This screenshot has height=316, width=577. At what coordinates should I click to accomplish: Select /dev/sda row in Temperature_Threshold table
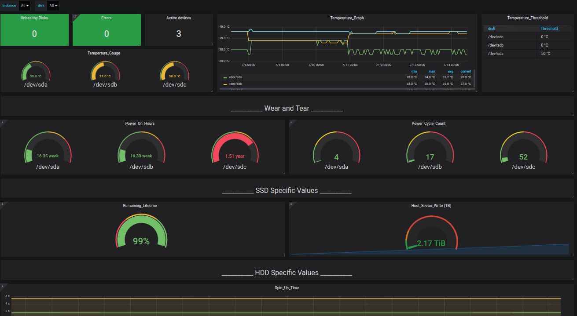click(527, 54)
